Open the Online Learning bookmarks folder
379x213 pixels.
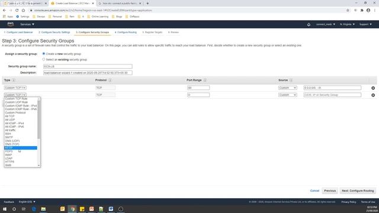(x=98, y=17)
